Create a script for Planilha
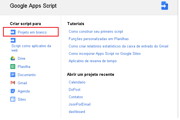The image size is (180, 120). [x=24, y=67]
